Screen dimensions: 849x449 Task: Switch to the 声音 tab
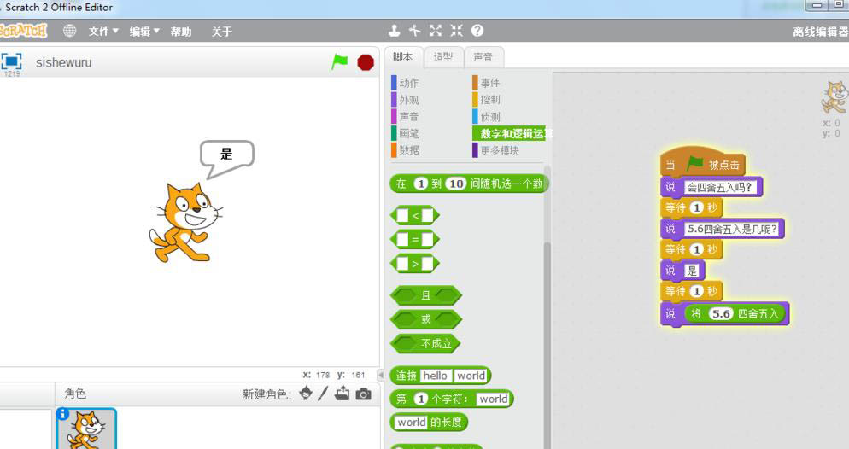483,57
